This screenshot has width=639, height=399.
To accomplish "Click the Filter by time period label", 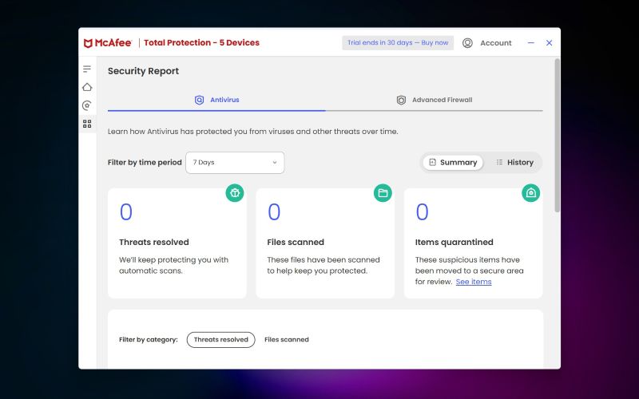I will tap(145, 163).
